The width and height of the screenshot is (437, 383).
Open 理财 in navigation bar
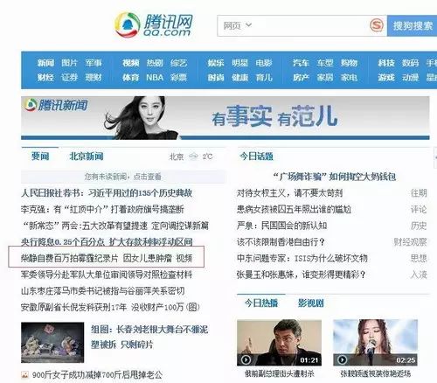pos(94,78)
